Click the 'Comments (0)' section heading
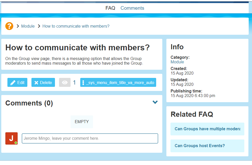 point(29,103)
